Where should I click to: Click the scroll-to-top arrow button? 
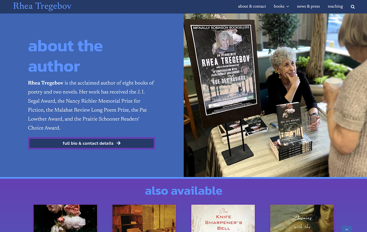pos(347,229)
